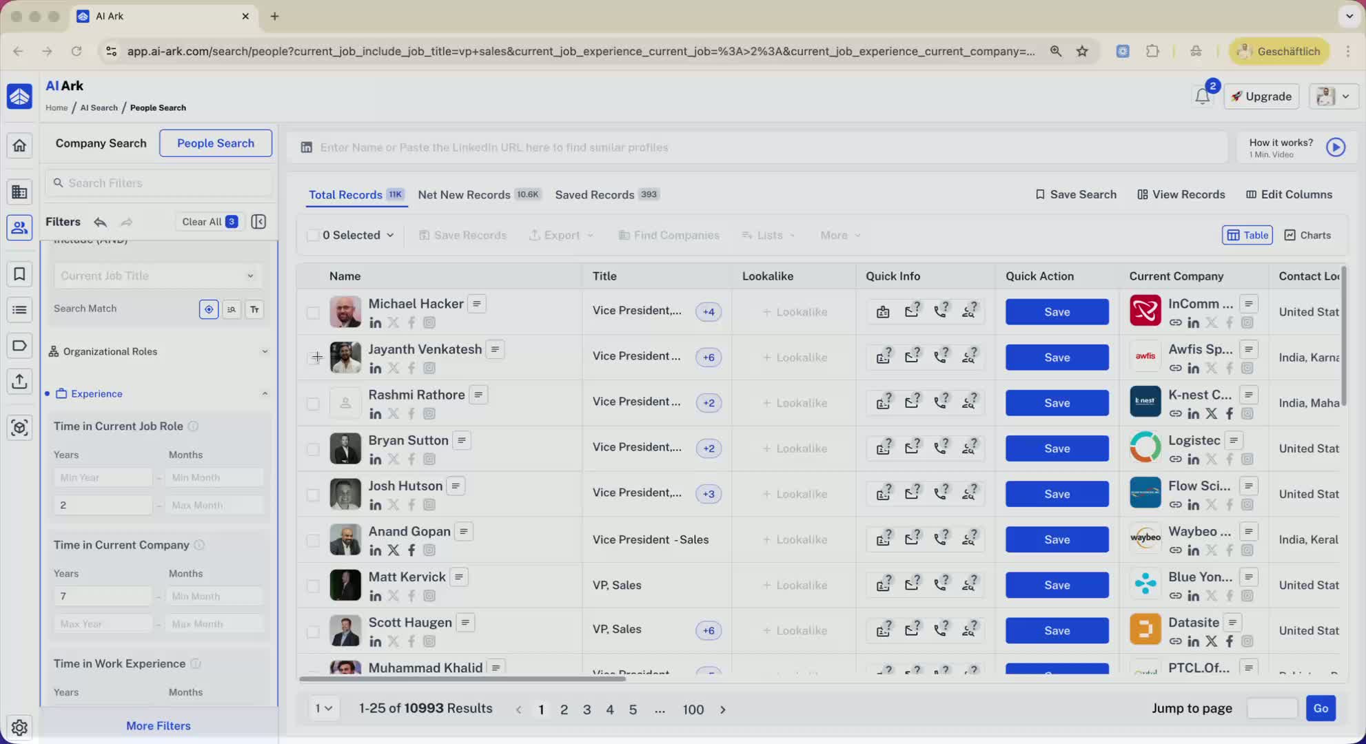Open notifications bell icon

point(1202,97)
